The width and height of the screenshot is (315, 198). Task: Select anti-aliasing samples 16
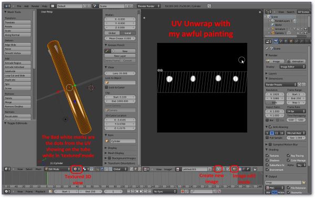click(x=281, y=133)
